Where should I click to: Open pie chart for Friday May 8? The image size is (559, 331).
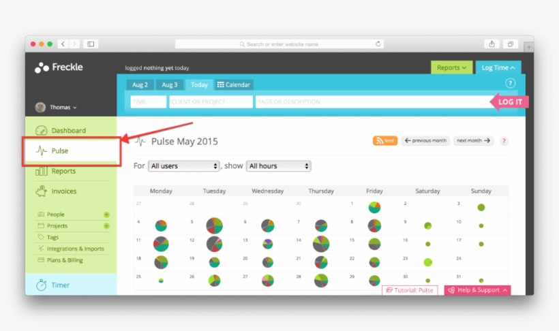tap(374, 225)
